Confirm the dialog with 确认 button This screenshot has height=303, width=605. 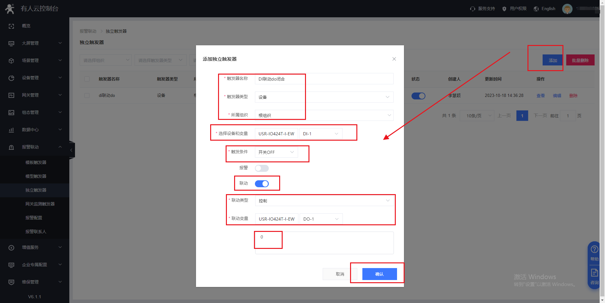click(x=379, y=274)
